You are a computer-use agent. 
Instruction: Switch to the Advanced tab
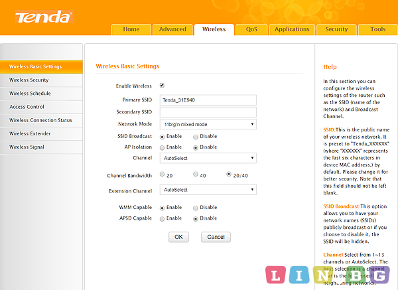(172, 29)
